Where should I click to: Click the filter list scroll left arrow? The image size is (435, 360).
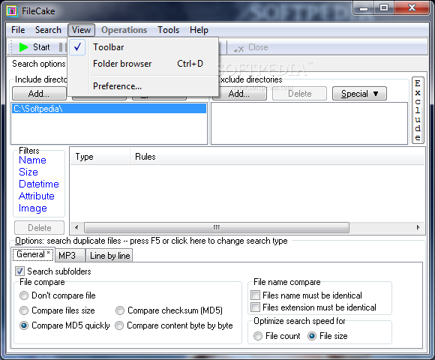(x=76, y=228)
